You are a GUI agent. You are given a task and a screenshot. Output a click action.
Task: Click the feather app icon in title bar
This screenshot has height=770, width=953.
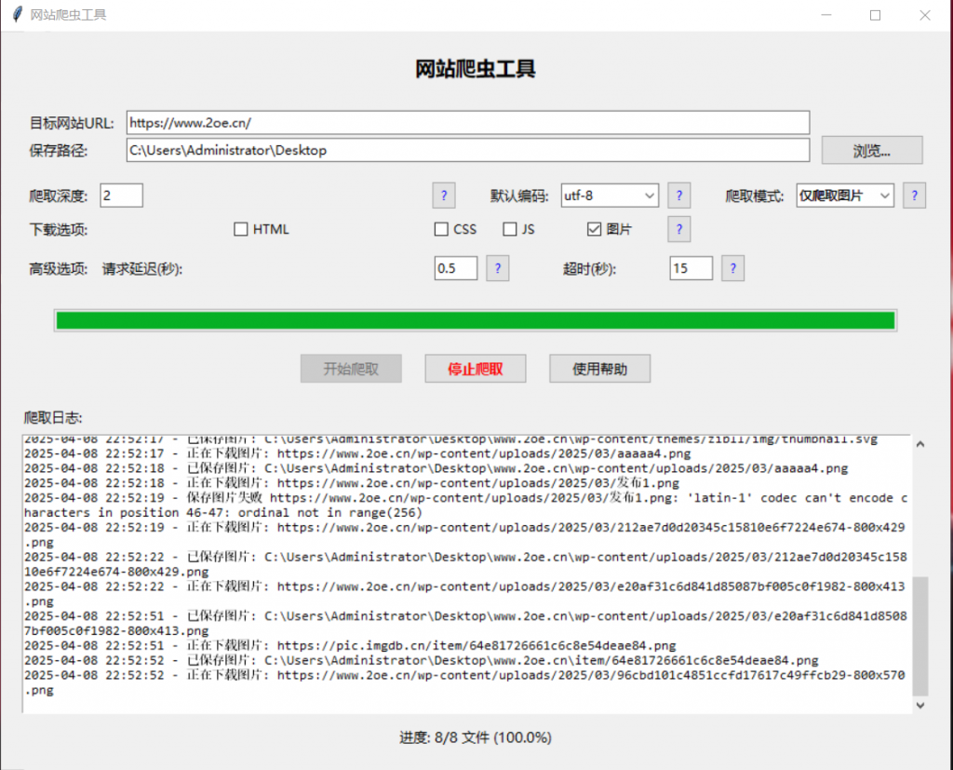click(15, 15)
